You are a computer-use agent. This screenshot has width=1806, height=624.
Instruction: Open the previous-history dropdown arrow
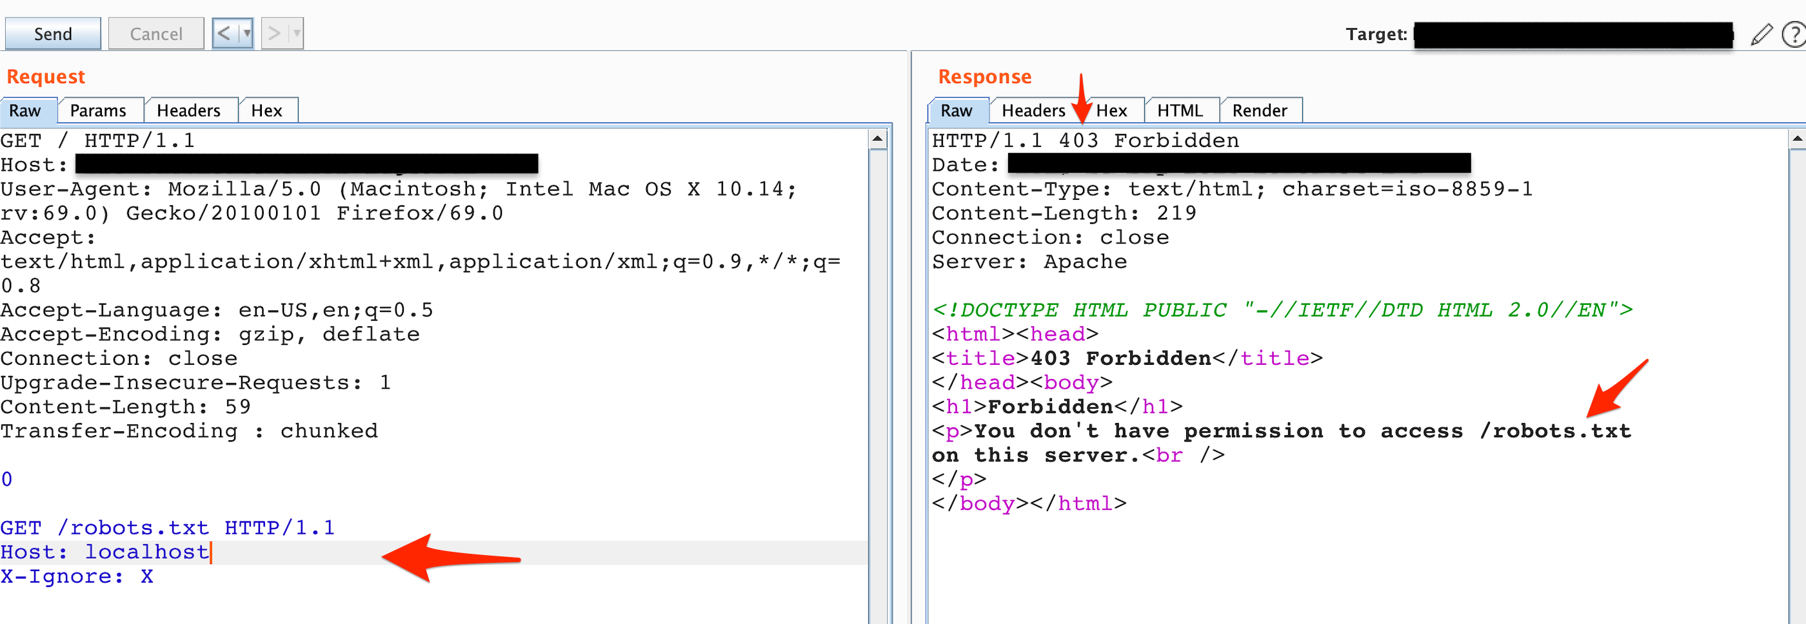click(x=247, y=33)
